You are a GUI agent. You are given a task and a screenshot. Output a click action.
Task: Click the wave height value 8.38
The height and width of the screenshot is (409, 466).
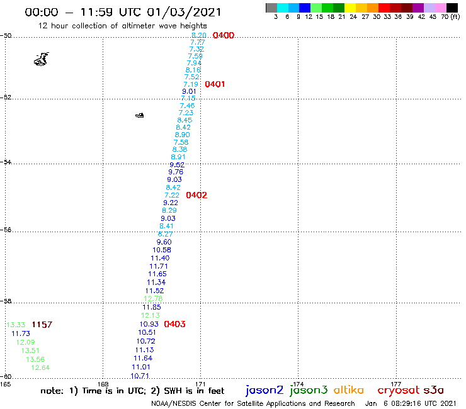click(180, 149)
